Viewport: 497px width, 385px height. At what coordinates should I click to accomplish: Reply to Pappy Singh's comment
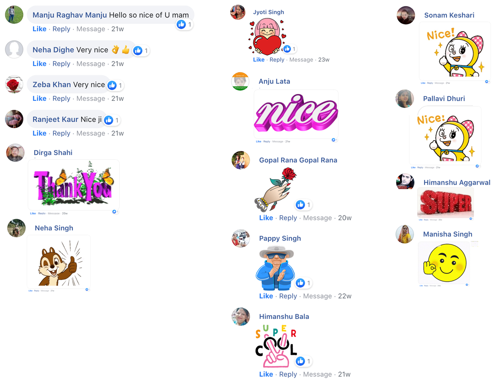(288, 296)
